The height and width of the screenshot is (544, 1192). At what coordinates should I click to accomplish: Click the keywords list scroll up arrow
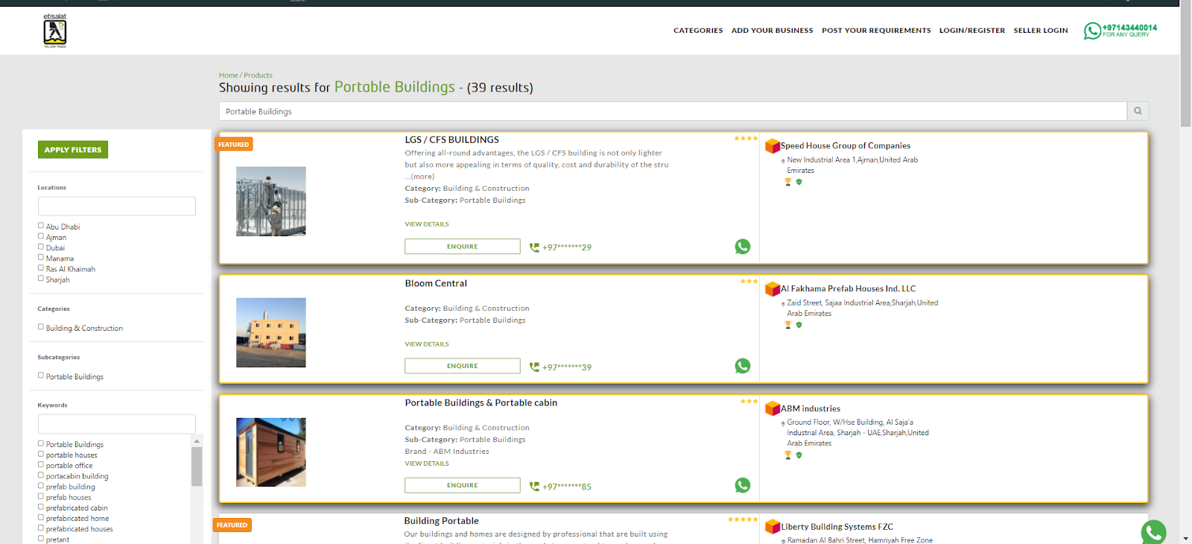197,441
